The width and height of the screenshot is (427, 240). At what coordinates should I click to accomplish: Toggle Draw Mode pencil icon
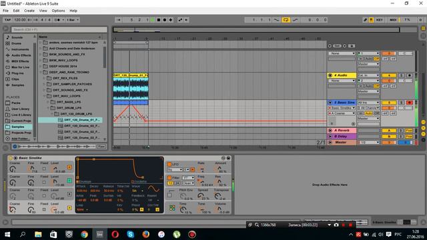[x=365, y=20]
